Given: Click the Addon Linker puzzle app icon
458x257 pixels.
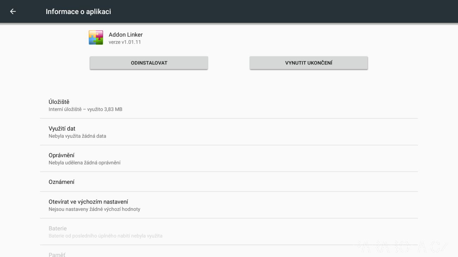Looking at the screenshot, I should pyautogui.click(x=96, y=38).
